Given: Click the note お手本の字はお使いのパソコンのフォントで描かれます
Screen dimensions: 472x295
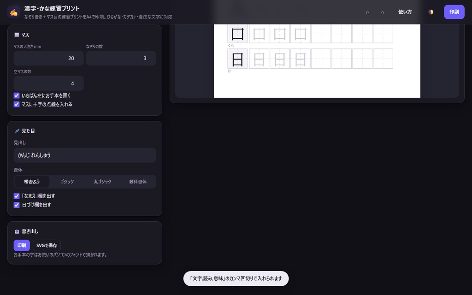Looking at the screenshot, I should click(60, 254).
